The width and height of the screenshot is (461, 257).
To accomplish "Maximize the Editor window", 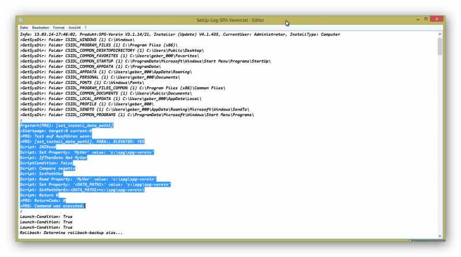I will [x=426, y=19].
